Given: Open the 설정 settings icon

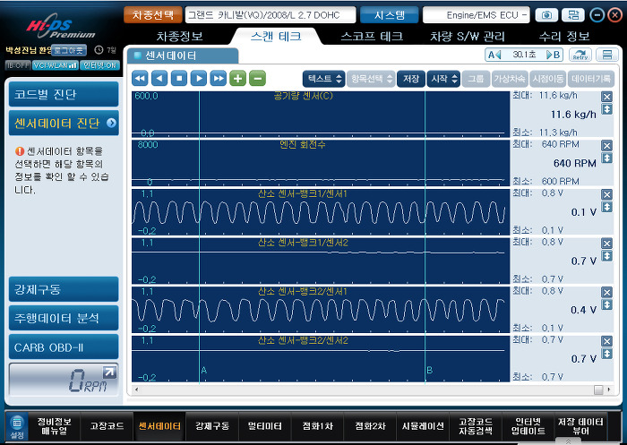Looking at the screenshot, I should (x=16, y=426).
